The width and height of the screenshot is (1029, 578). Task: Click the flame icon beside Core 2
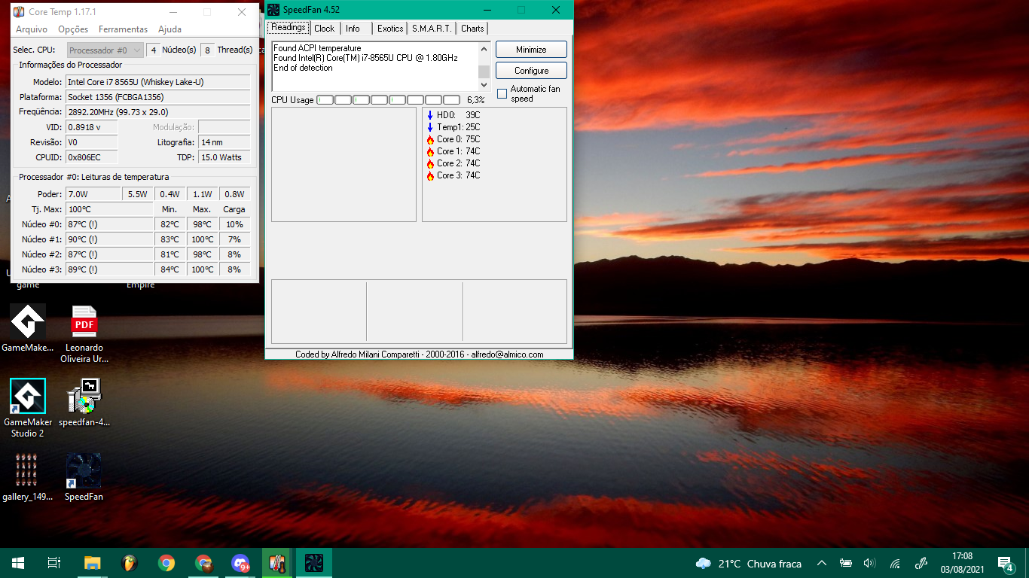pos(430,163)
